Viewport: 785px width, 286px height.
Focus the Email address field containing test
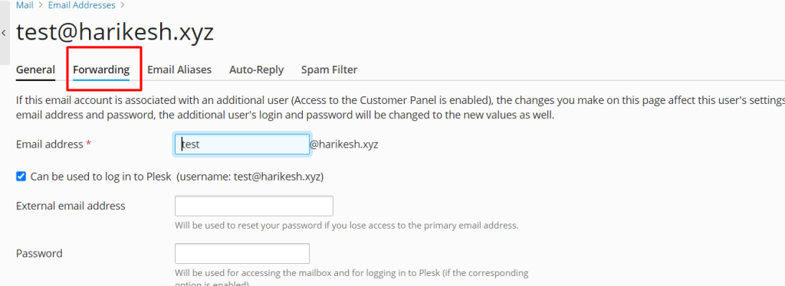pyautogui.click(x=241, y=145)
